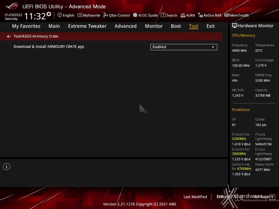Screen dimensions: 279x209
Task: Open the Enabled dropdown for Armoury Crate
Action: pos(184,47)
